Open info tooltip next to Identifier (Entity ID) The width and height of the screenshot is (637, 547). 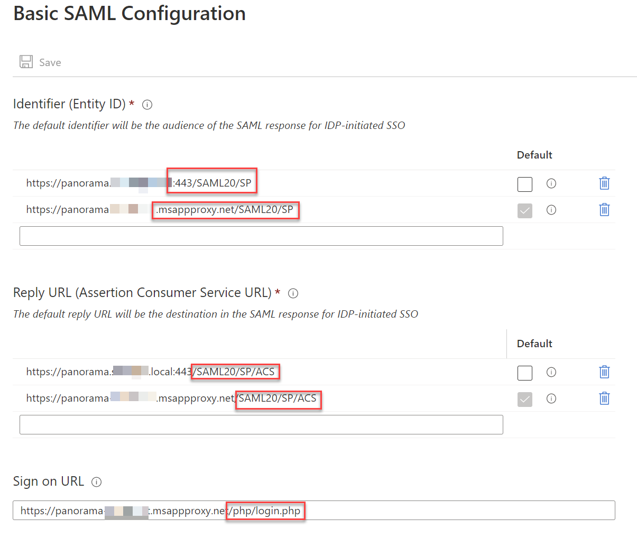147,105
